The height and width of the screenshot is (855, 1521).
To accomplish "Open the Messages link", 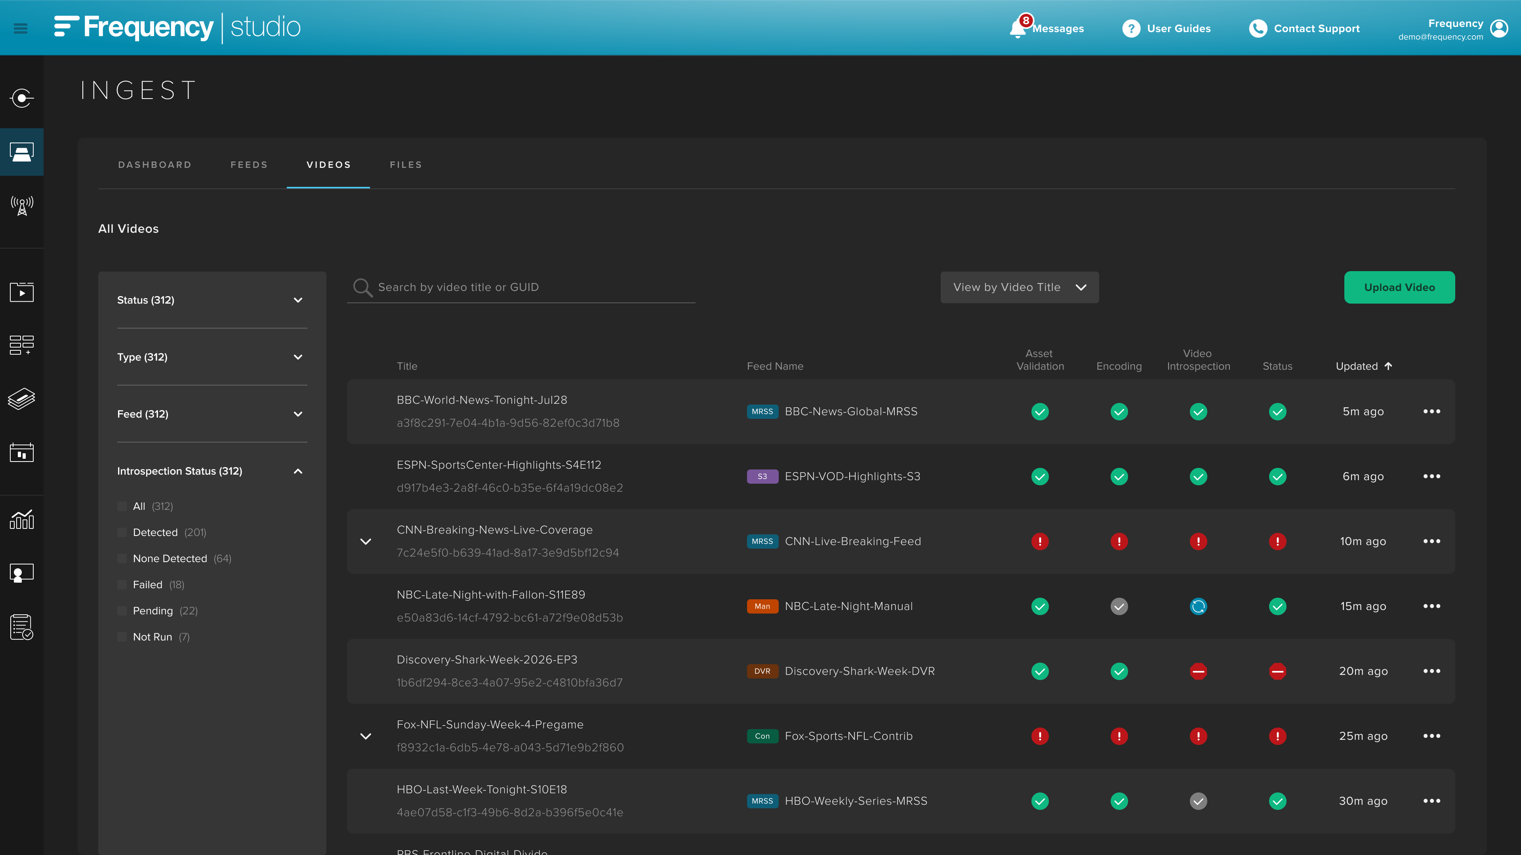I will pyautogui.click(x=1058, y=28).
